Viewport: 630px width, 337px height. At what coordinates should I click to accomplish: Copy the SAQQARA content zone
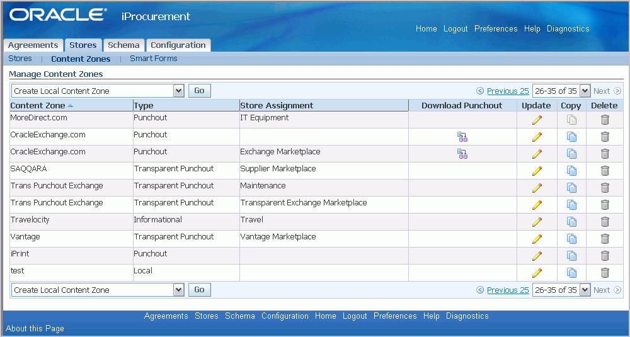pos(572,171)
